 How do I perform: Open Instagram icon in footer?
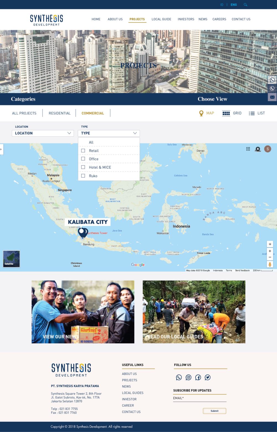click(x=188, y=377)
